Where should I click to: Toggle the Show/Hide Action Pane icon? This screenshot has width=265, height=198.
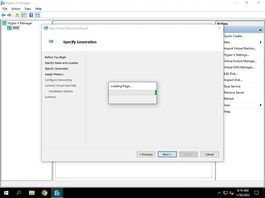point(38,15)
